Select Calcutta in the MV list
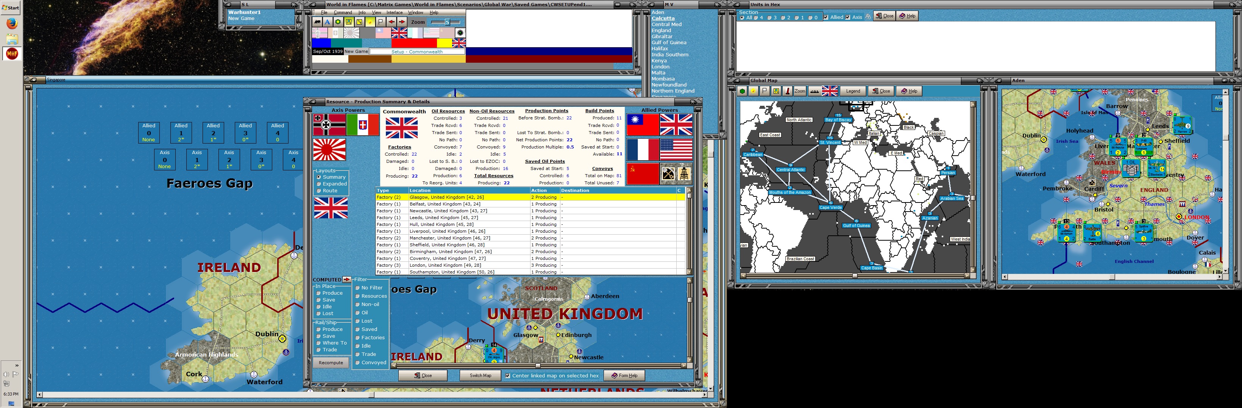 (x=663, y=18)
